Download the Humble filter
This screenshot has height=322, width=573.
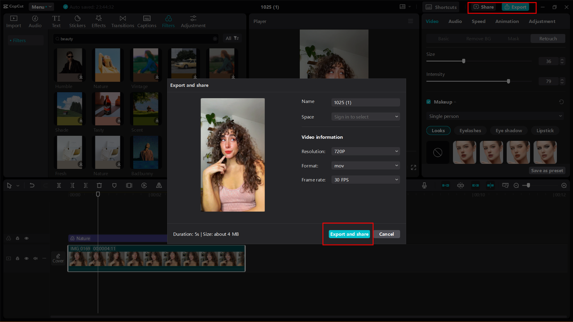81,77
